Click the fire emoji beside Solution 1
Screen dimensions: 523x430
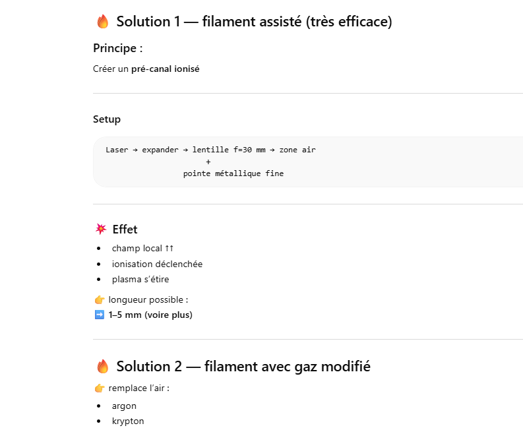pyautogui.click(x=102, y=22)
